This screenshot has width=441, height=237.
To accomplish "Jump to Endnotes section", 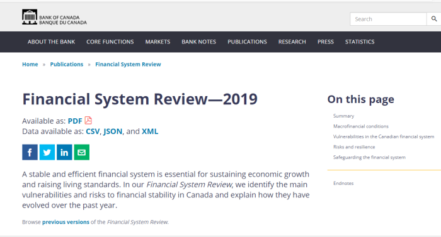I will click(x=343, y=183).
